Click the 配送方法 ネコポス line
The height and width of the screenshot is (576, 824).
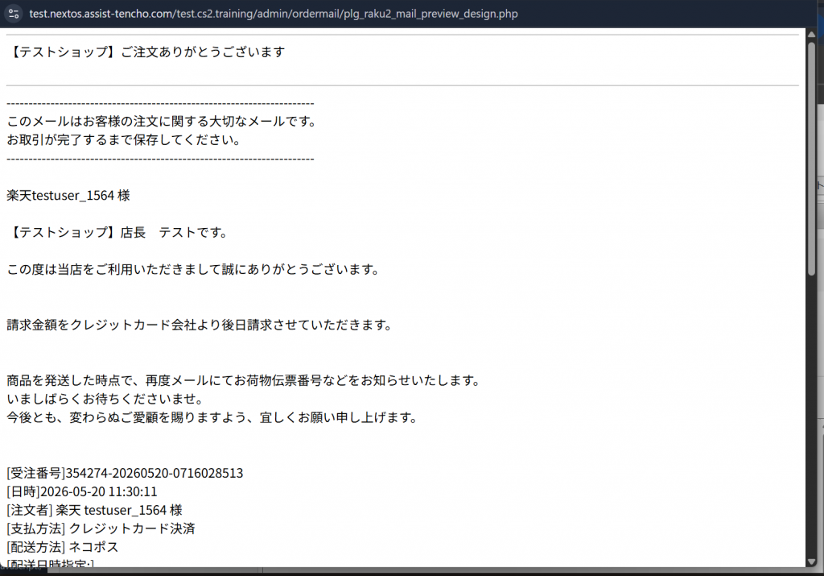click(x=63, y=547)
